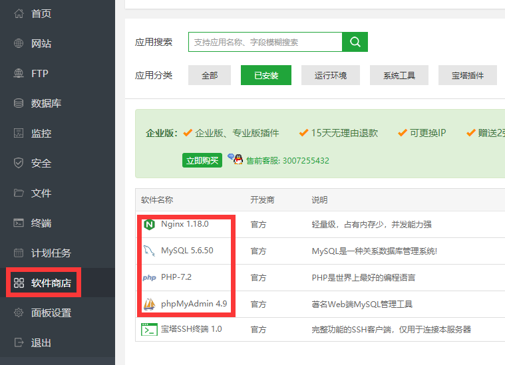The height and width of the screenshot is (365, 505).
Task: Click the 宝塔SSH终端 terminal icon
Action: (150, 329)
